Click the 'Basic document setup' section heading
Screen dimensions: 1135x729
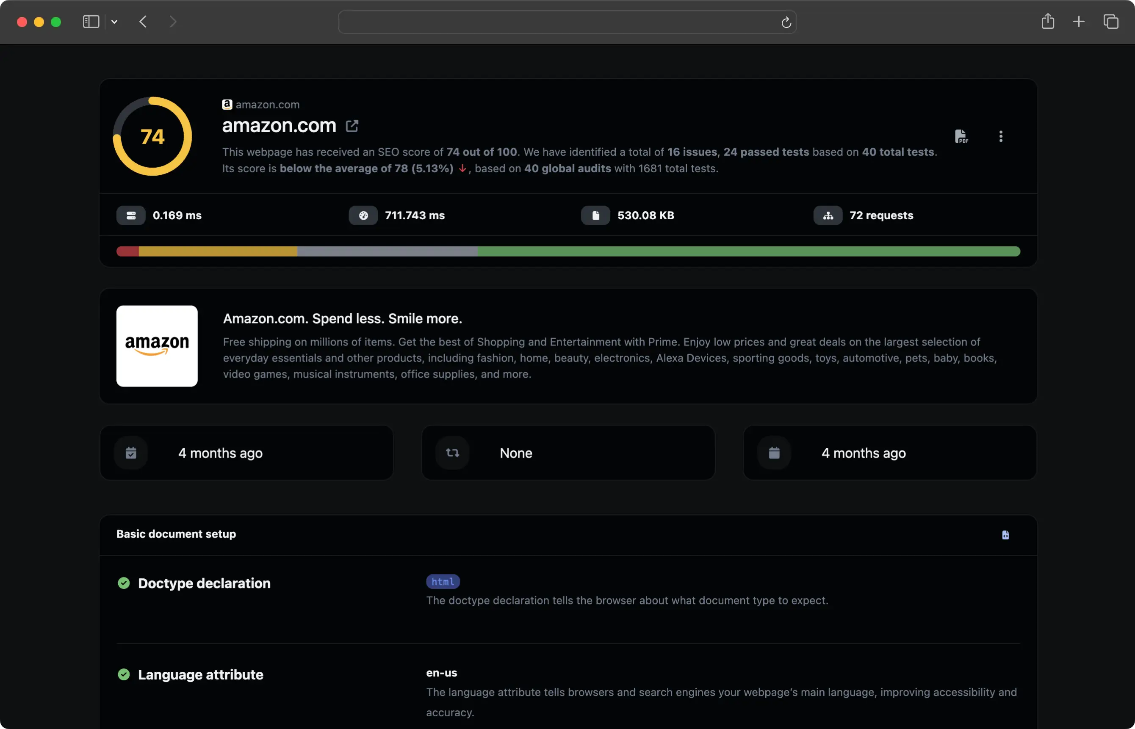click(x=176, y=534)
